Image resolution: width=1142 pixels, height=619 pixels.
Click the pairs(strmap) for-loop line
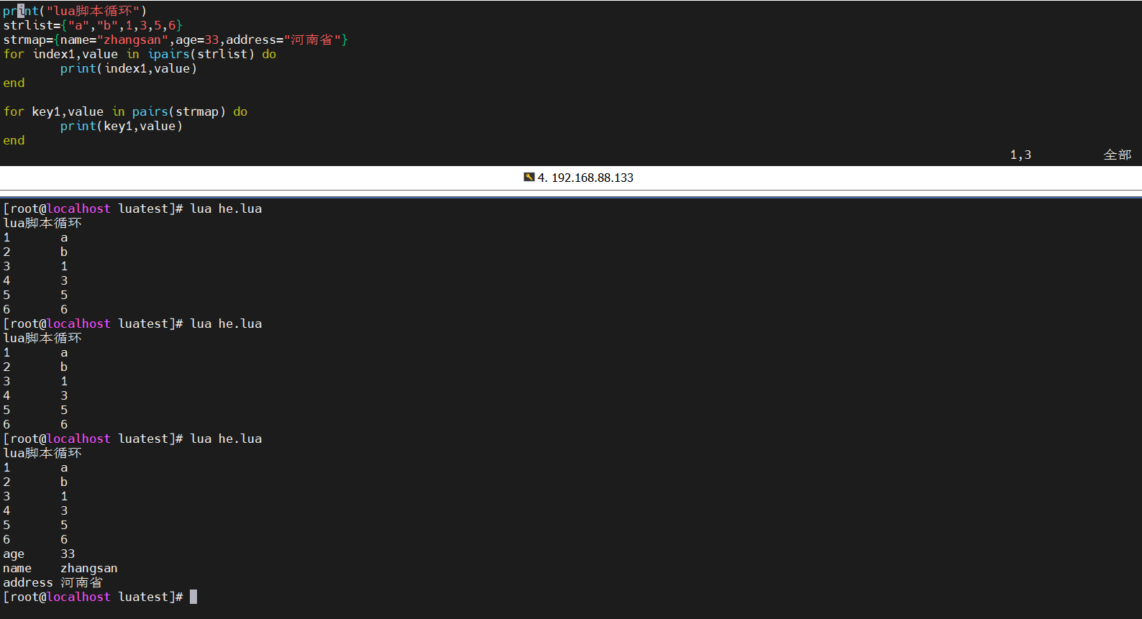[125, 111]
